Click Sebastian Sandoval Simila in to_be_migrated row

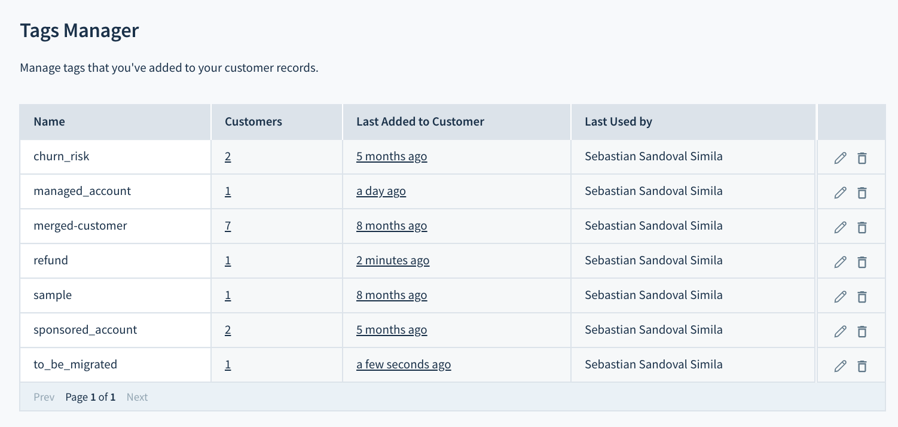(653, 365)
